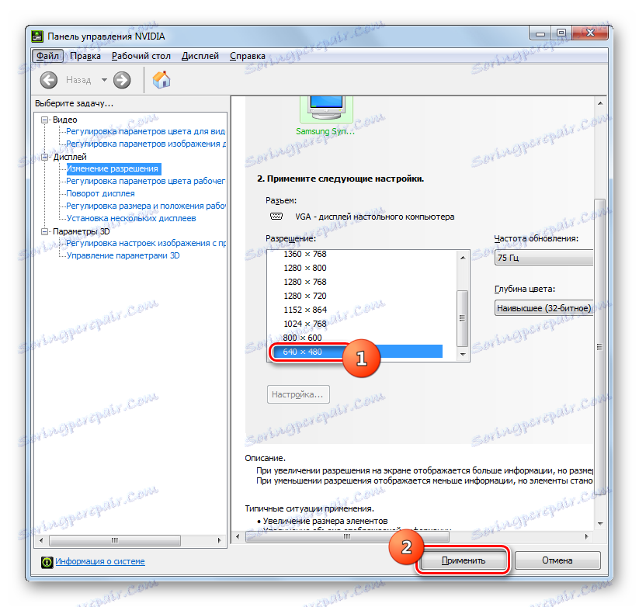This screenshot has height=607, width=639.
Task: Click the NVIDIA title bar logo icon
Action: pyautogui.click(x=37, y=36)
